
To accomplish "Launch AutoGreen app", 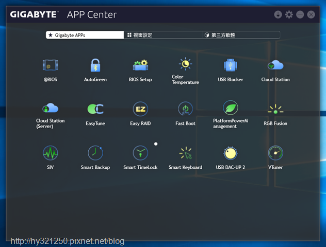I will coord(95,65).
